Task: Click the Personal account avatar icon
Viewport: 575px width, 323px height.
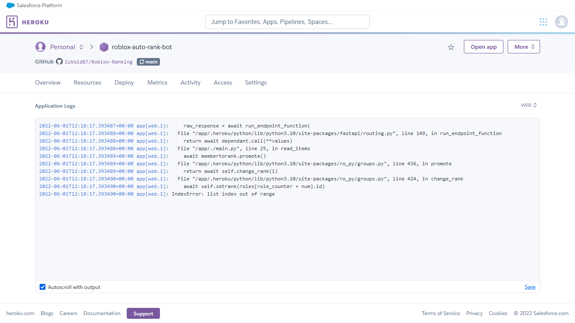Action: click(40, 47)
